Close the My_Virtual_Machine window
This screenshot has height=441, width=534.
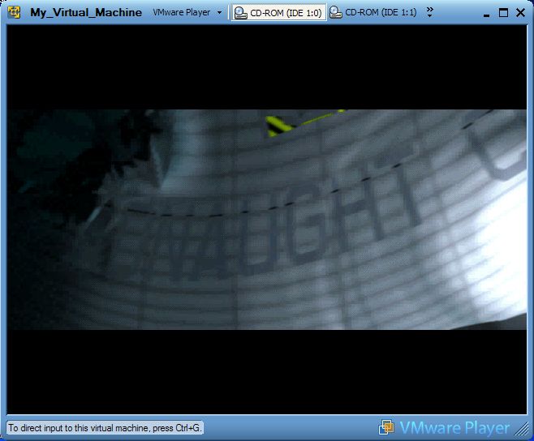520,13
